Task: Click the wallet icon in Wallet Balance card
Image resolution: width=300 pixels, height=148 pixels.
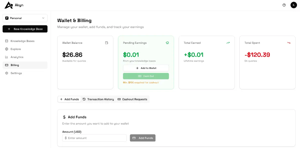Action: pos(106,43)
